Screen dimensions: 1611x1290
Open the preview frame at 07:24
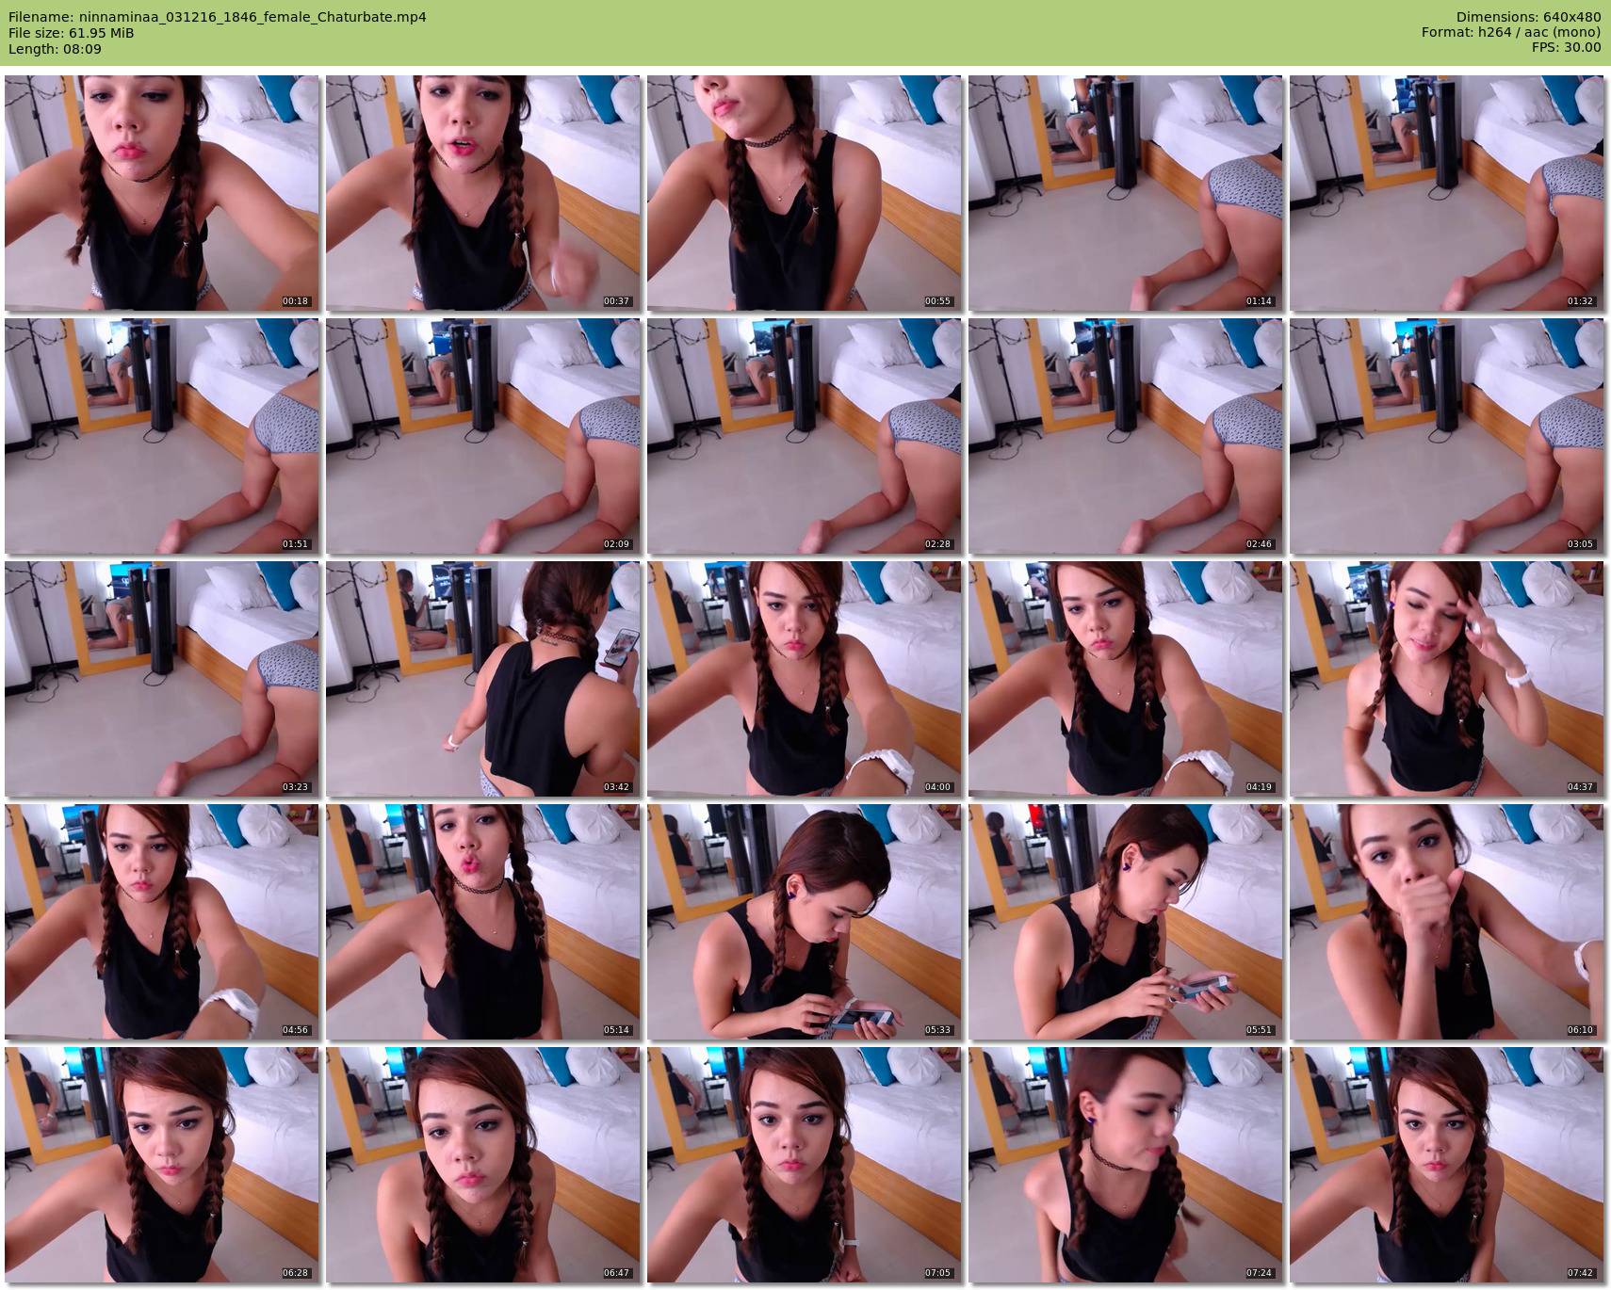click(1125, 1165)
